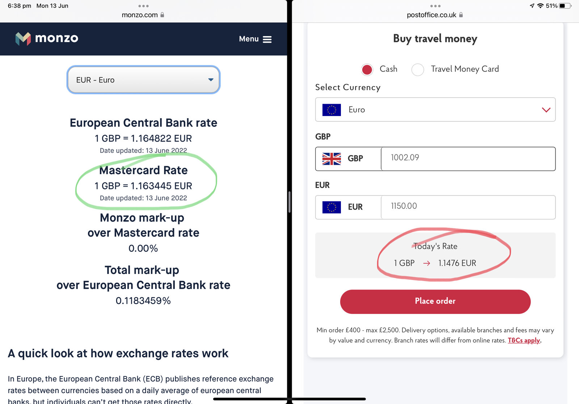Tap the location arrow status icon
The image size is (579, 404).
(532, 6)
